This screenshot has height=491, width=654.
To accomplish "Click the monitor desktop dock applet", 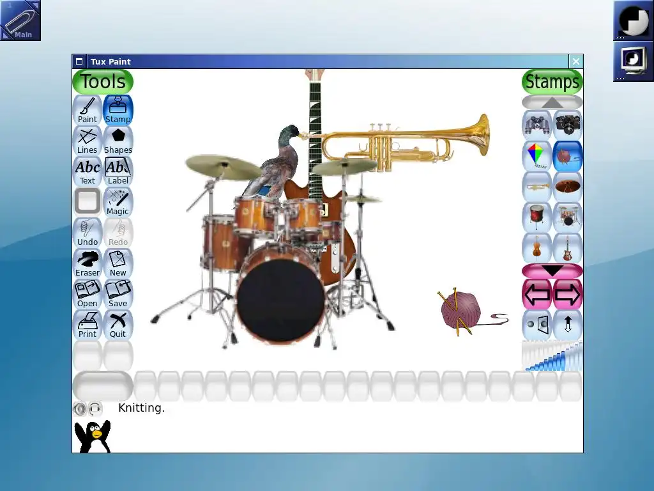I will pyautogui.click(x=634, y=61).
